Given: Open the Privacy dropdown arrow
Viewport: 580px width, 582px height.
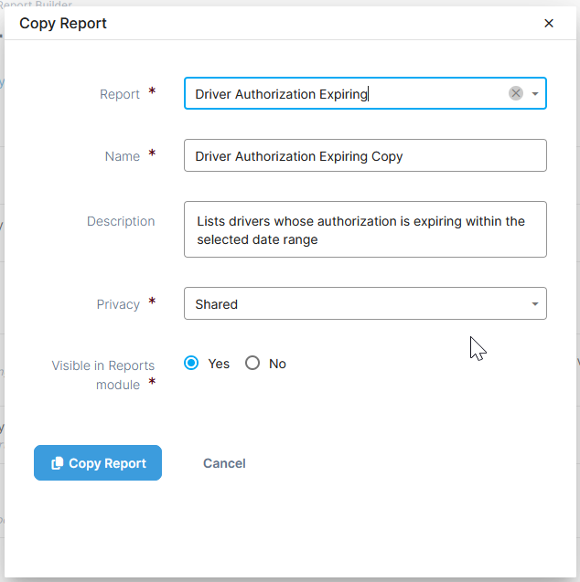Looking at the screenshot, I should click(534, 304).
